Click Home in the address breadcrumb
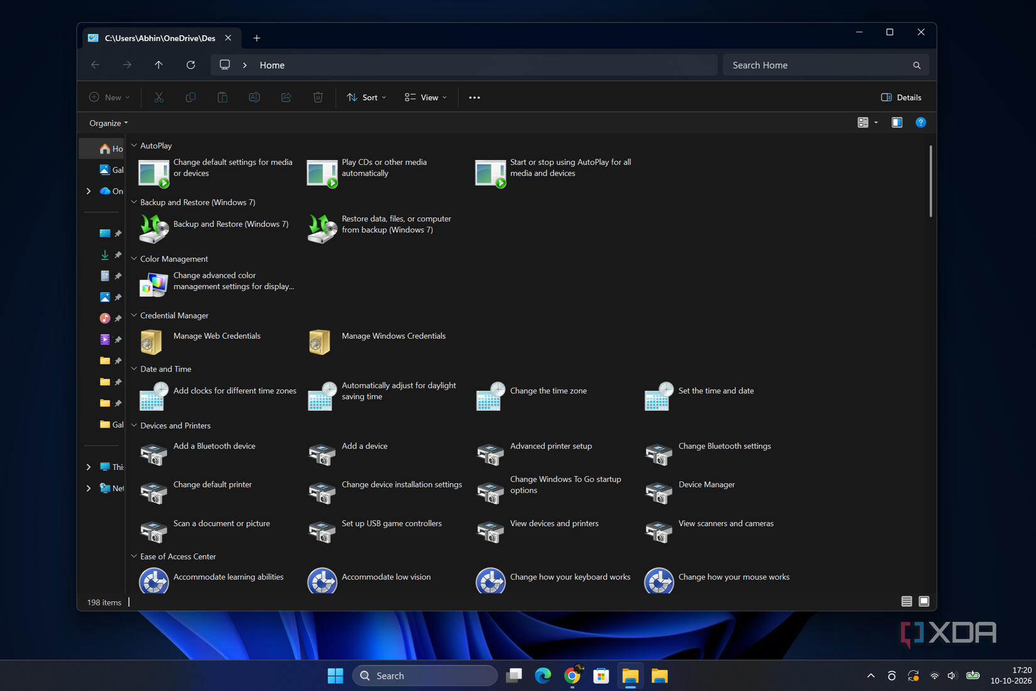1036x691 pixels. (272, 65)
